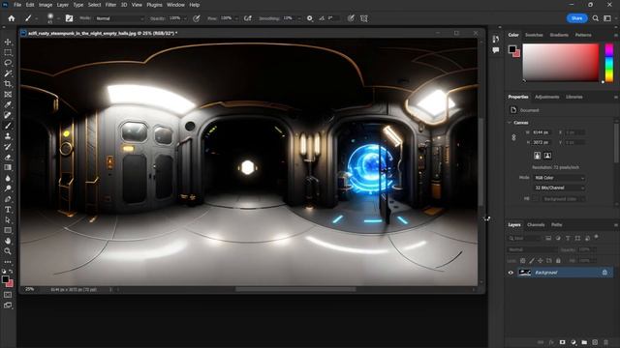
Task: Switch foreground and background colors
Action: click(11, 272)
